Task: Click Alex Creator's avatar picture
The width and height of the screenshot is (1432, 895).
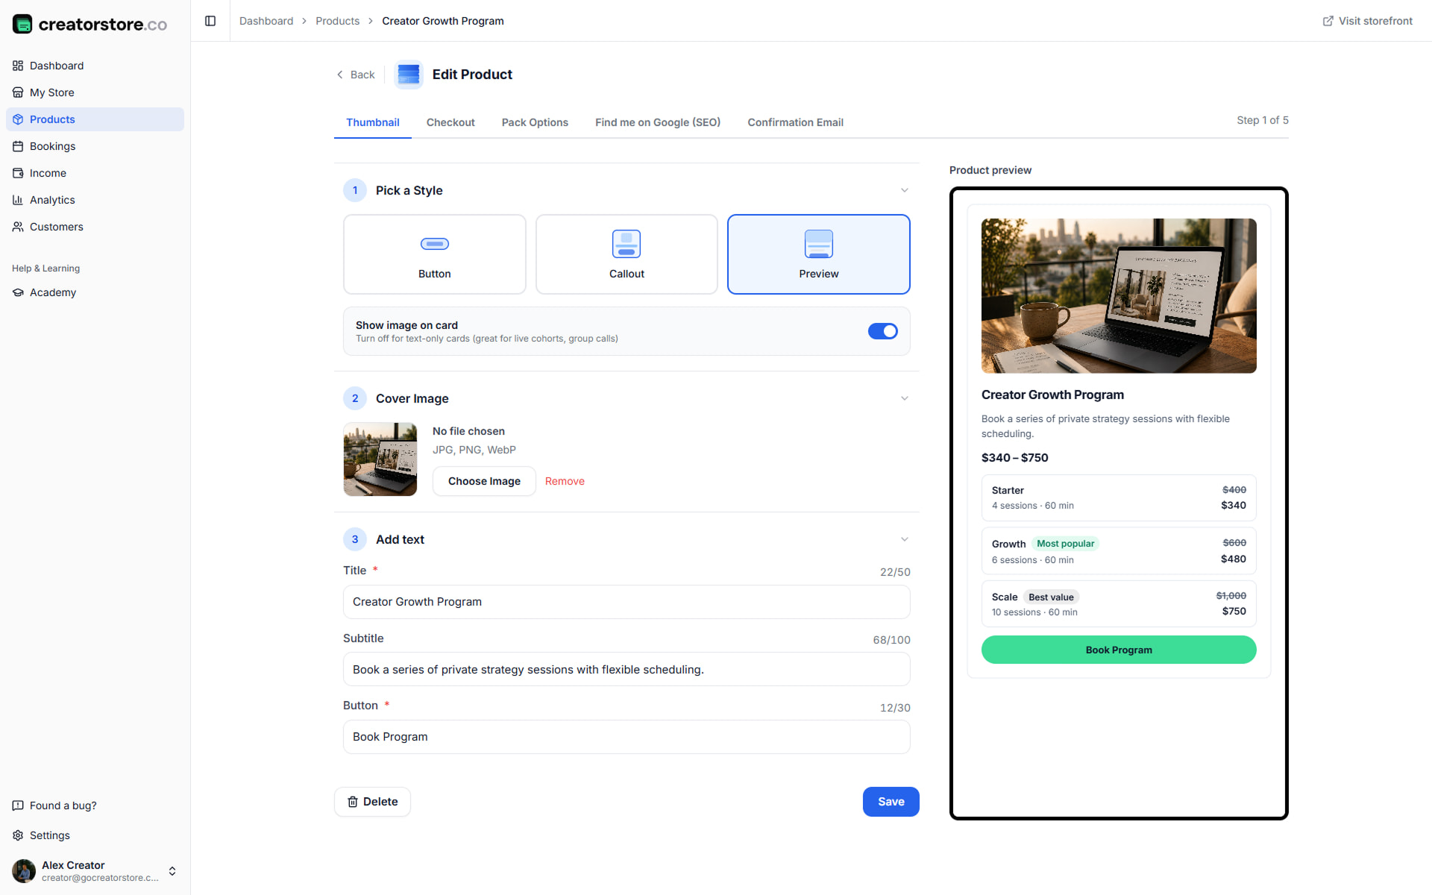Action: (24, 871)
